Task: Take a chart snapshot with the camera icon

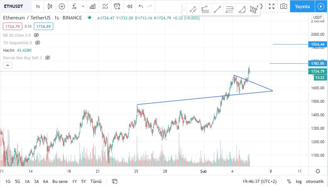Action: pos(284,6)
